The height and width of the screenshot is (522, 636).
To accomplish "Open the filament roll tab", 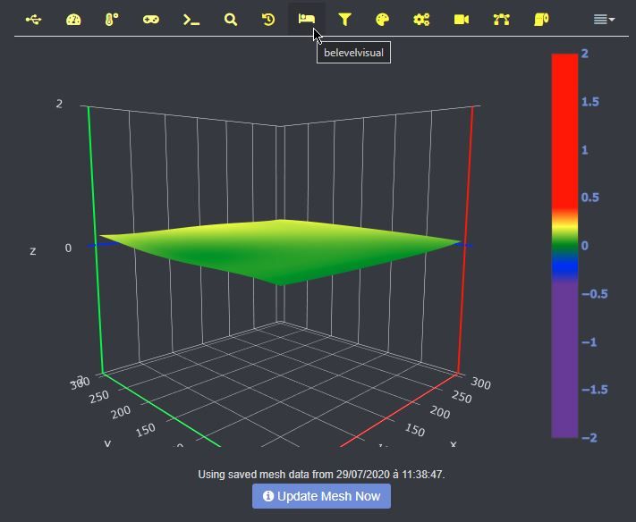I will tap(541, 19).
